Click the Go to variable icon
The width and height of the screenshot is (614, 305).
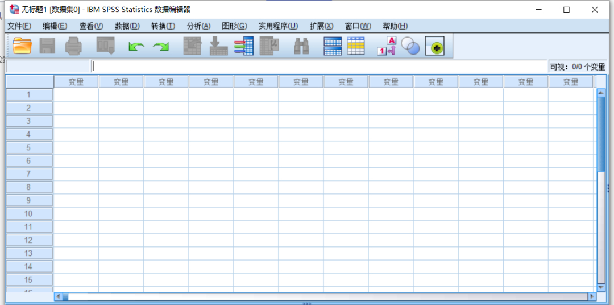(x=219, y=46)
